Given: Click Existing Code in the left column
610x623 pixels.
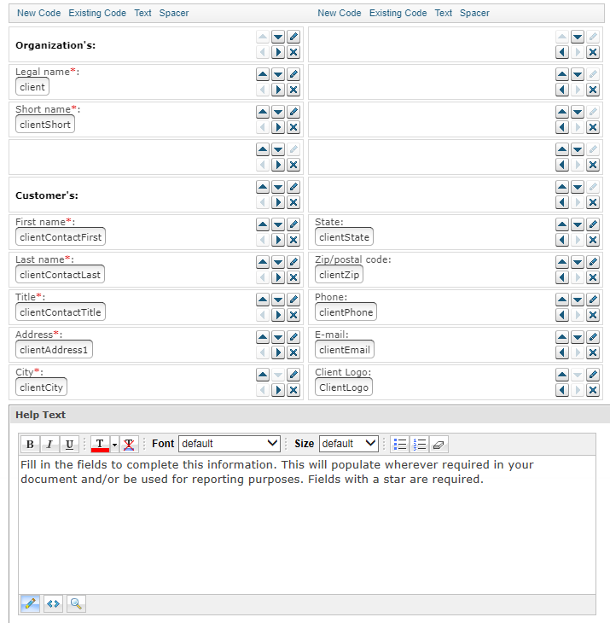Looking at the screenshot, I should click(x=97, y=13).
